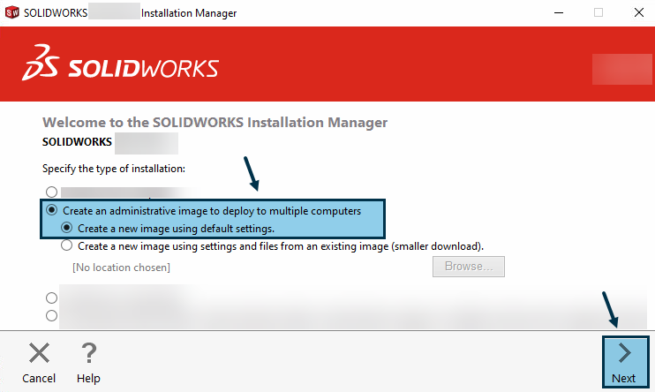Click the greyed-out maximize button
655x392 pixels.
(x=598, y=13)
